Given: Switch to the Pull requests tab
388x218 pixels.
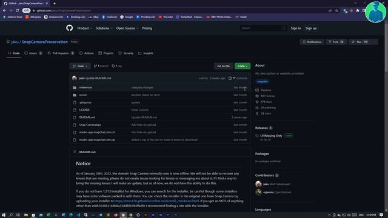Looking at the screenshot, I should click(x=61, y=53).
